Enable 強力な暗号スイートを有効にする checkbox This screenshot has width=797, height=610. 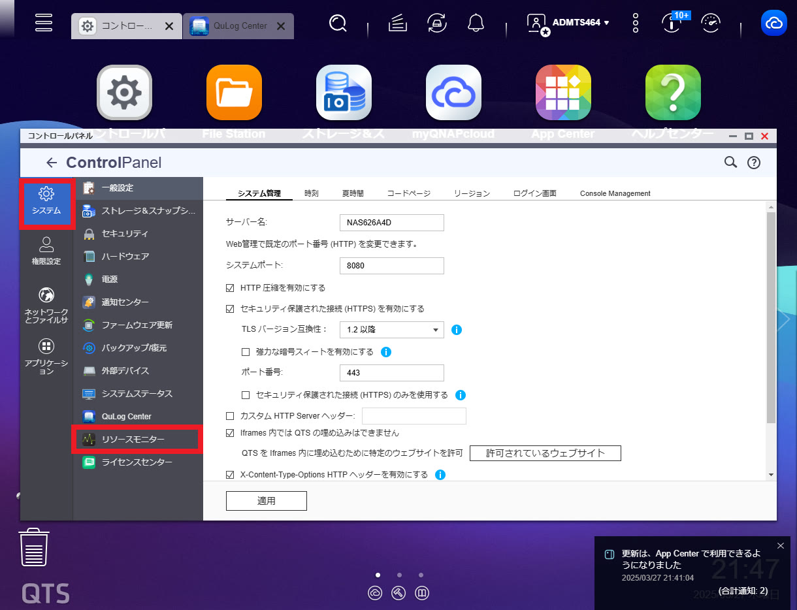coord(246,352)
